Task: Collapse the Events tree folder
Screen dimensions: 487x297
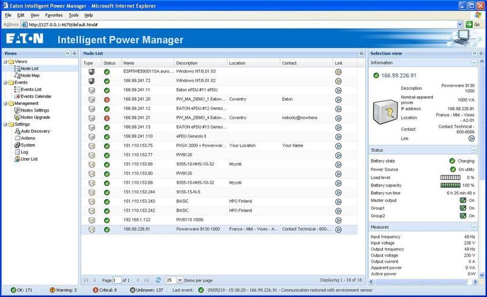Action: tap(5, 82)
